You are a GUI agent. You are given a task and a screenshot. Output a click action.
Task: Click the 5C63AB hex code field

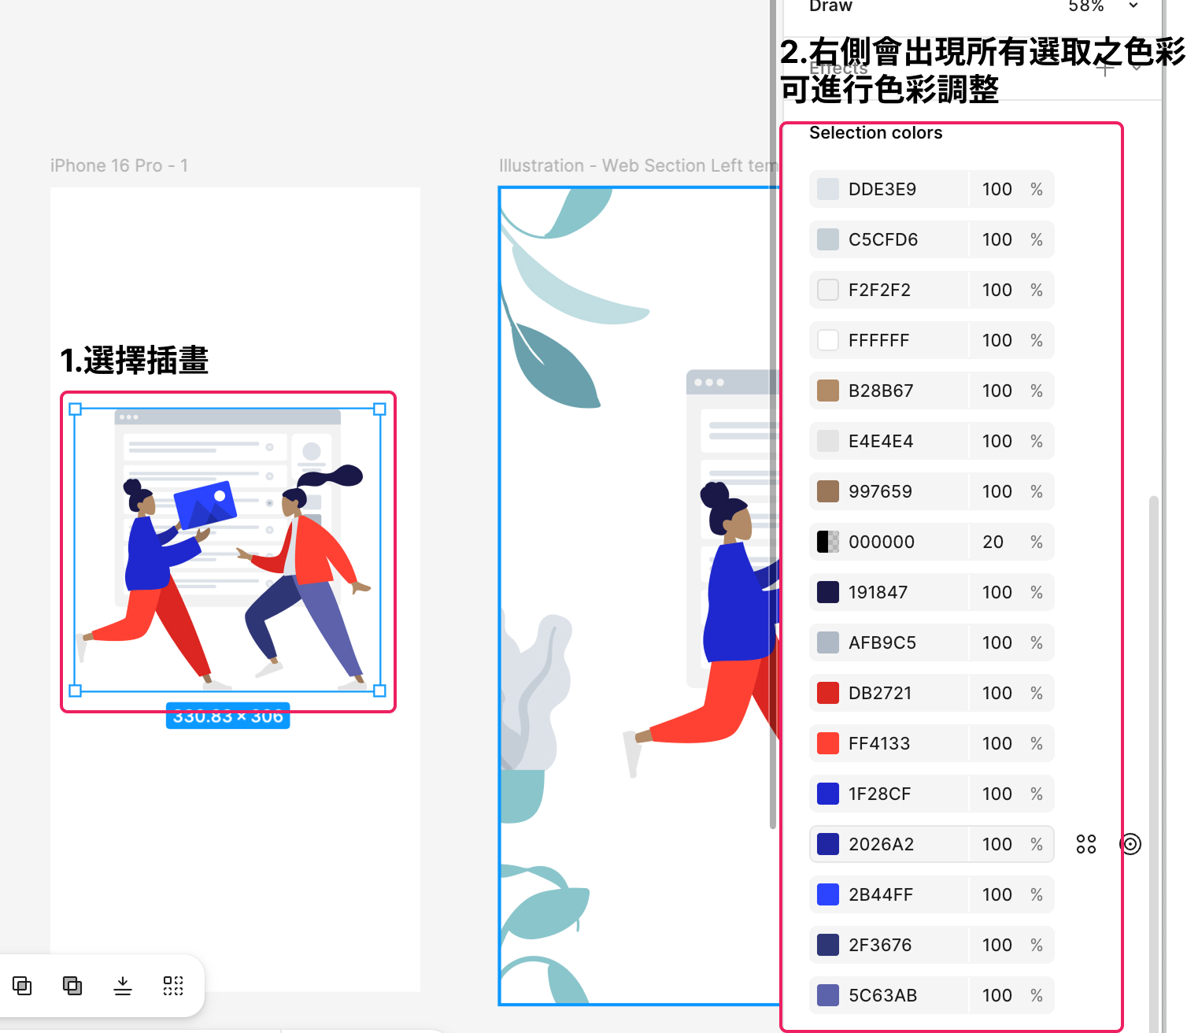pos(882,995)
